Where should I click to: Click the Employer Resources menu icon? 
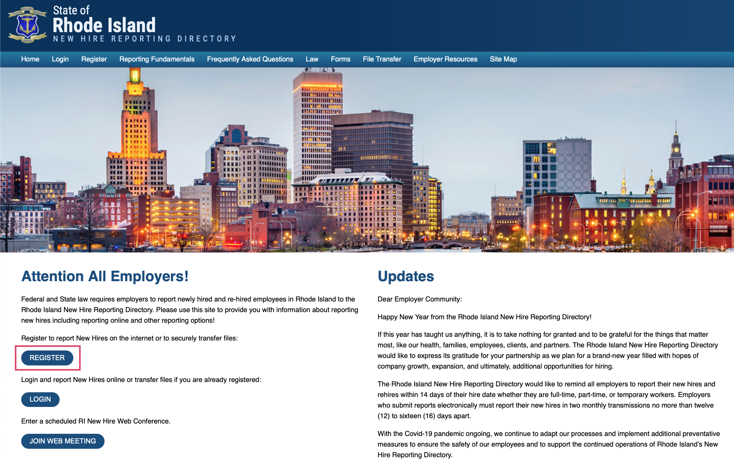(x=446, y=59)
